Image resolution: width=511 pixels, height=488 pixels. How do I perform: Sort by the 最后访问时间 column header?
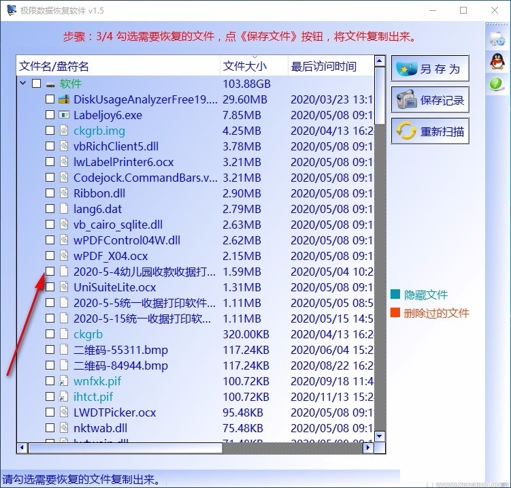(x=331, y=66)
